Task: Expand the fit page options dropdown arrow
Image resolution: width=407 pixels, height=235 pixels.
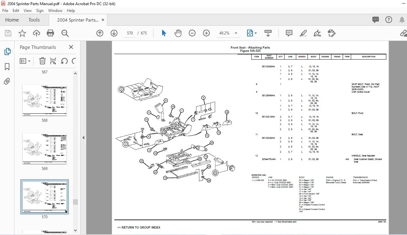Action: 256,33
